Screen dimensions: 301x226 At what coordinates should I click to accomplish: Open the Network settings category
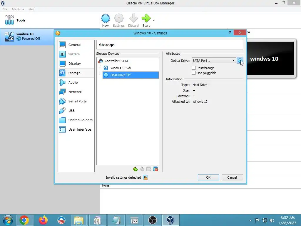point(76,92)
